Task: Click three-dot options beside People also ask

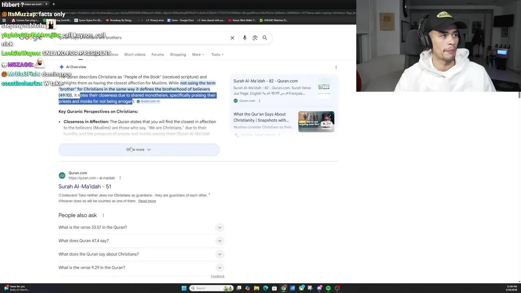Action: click(x=103, y=215)
